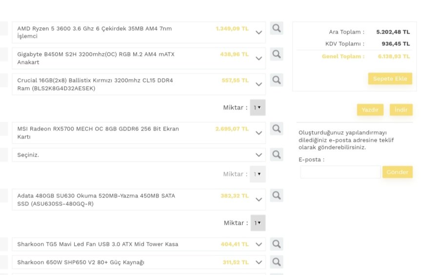
Task: Click the magnifier icon beside AMD Ryzen 5 3600
Action: (277, 28)
